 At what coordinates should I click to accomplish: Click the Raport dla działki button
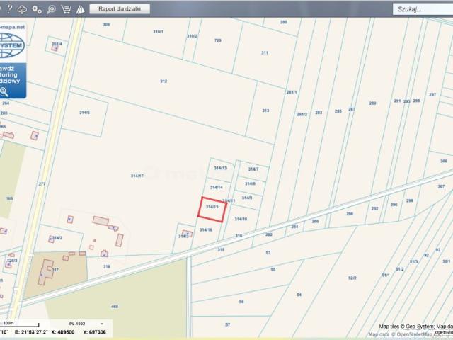point(120,9)
